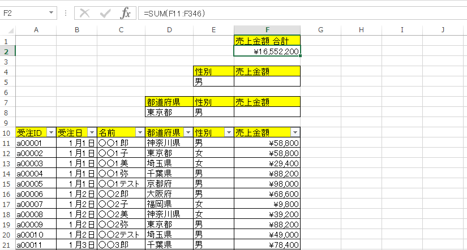Select the total cell ¥16,552,200
467x250 pixels.
point(267,51)
